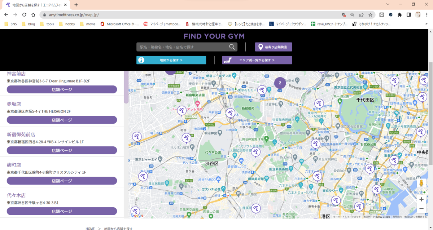Screen dimensions: 433x230
Task: Click the store list scrollbar thumb
Action: (x=126, y=87)
